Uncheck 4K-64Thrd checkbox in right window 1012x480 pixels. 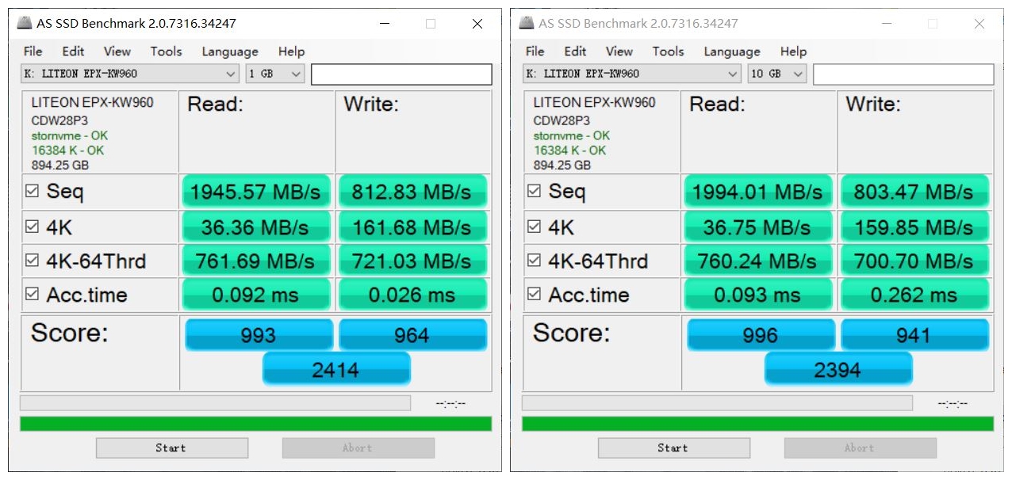pos(535,260)
